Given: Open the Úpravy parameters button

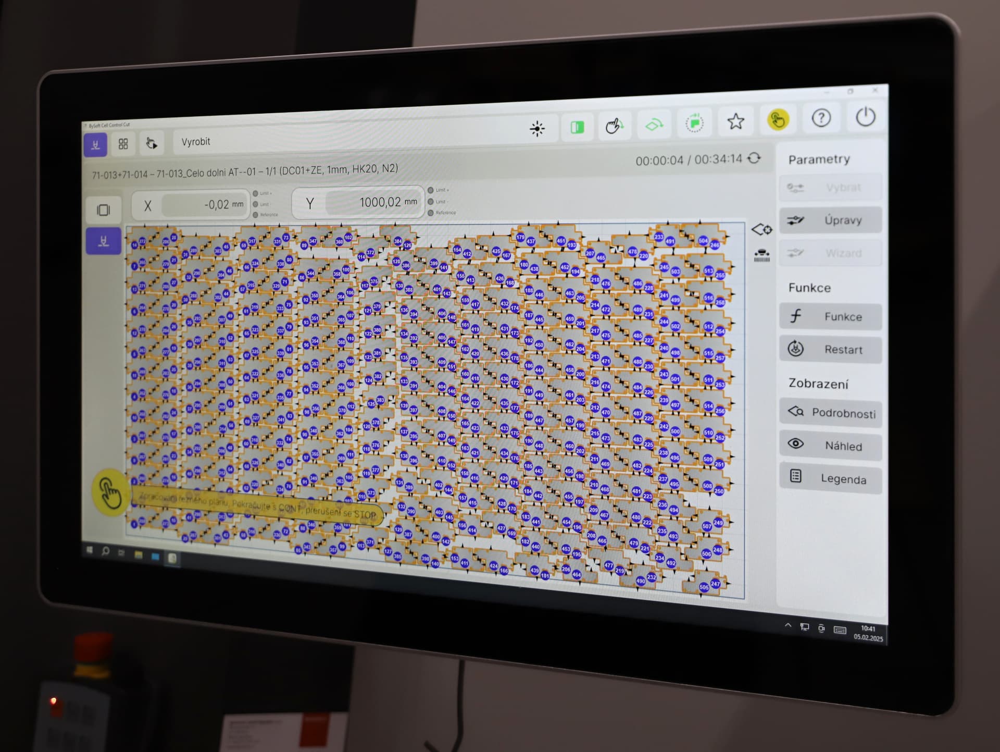Looking at the screenshot, I should pos(831,220).
